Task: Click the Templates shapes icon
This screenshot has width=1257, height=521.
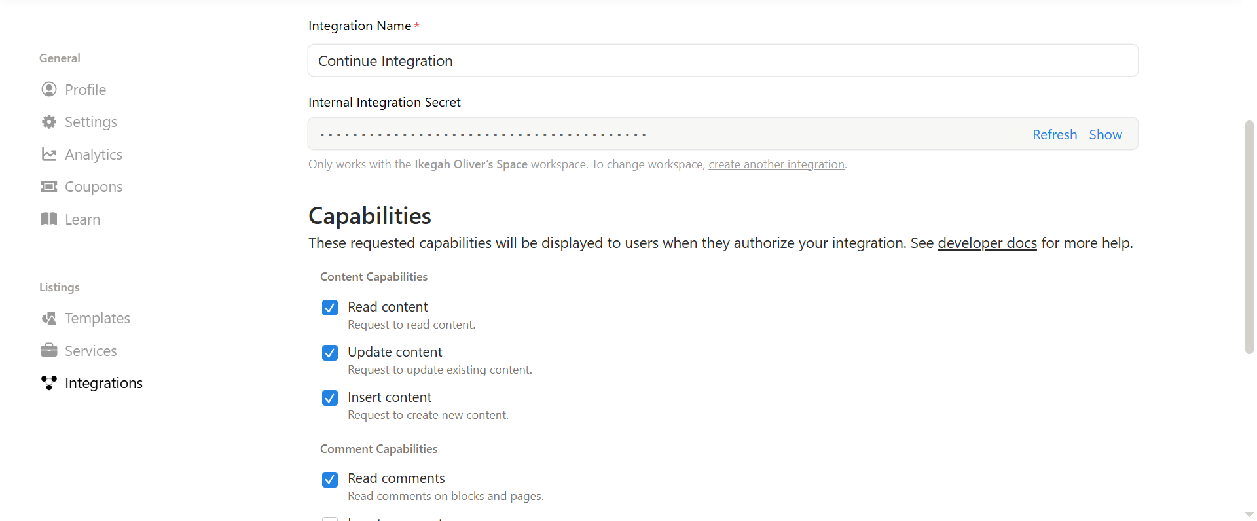Action: point(49,318)
